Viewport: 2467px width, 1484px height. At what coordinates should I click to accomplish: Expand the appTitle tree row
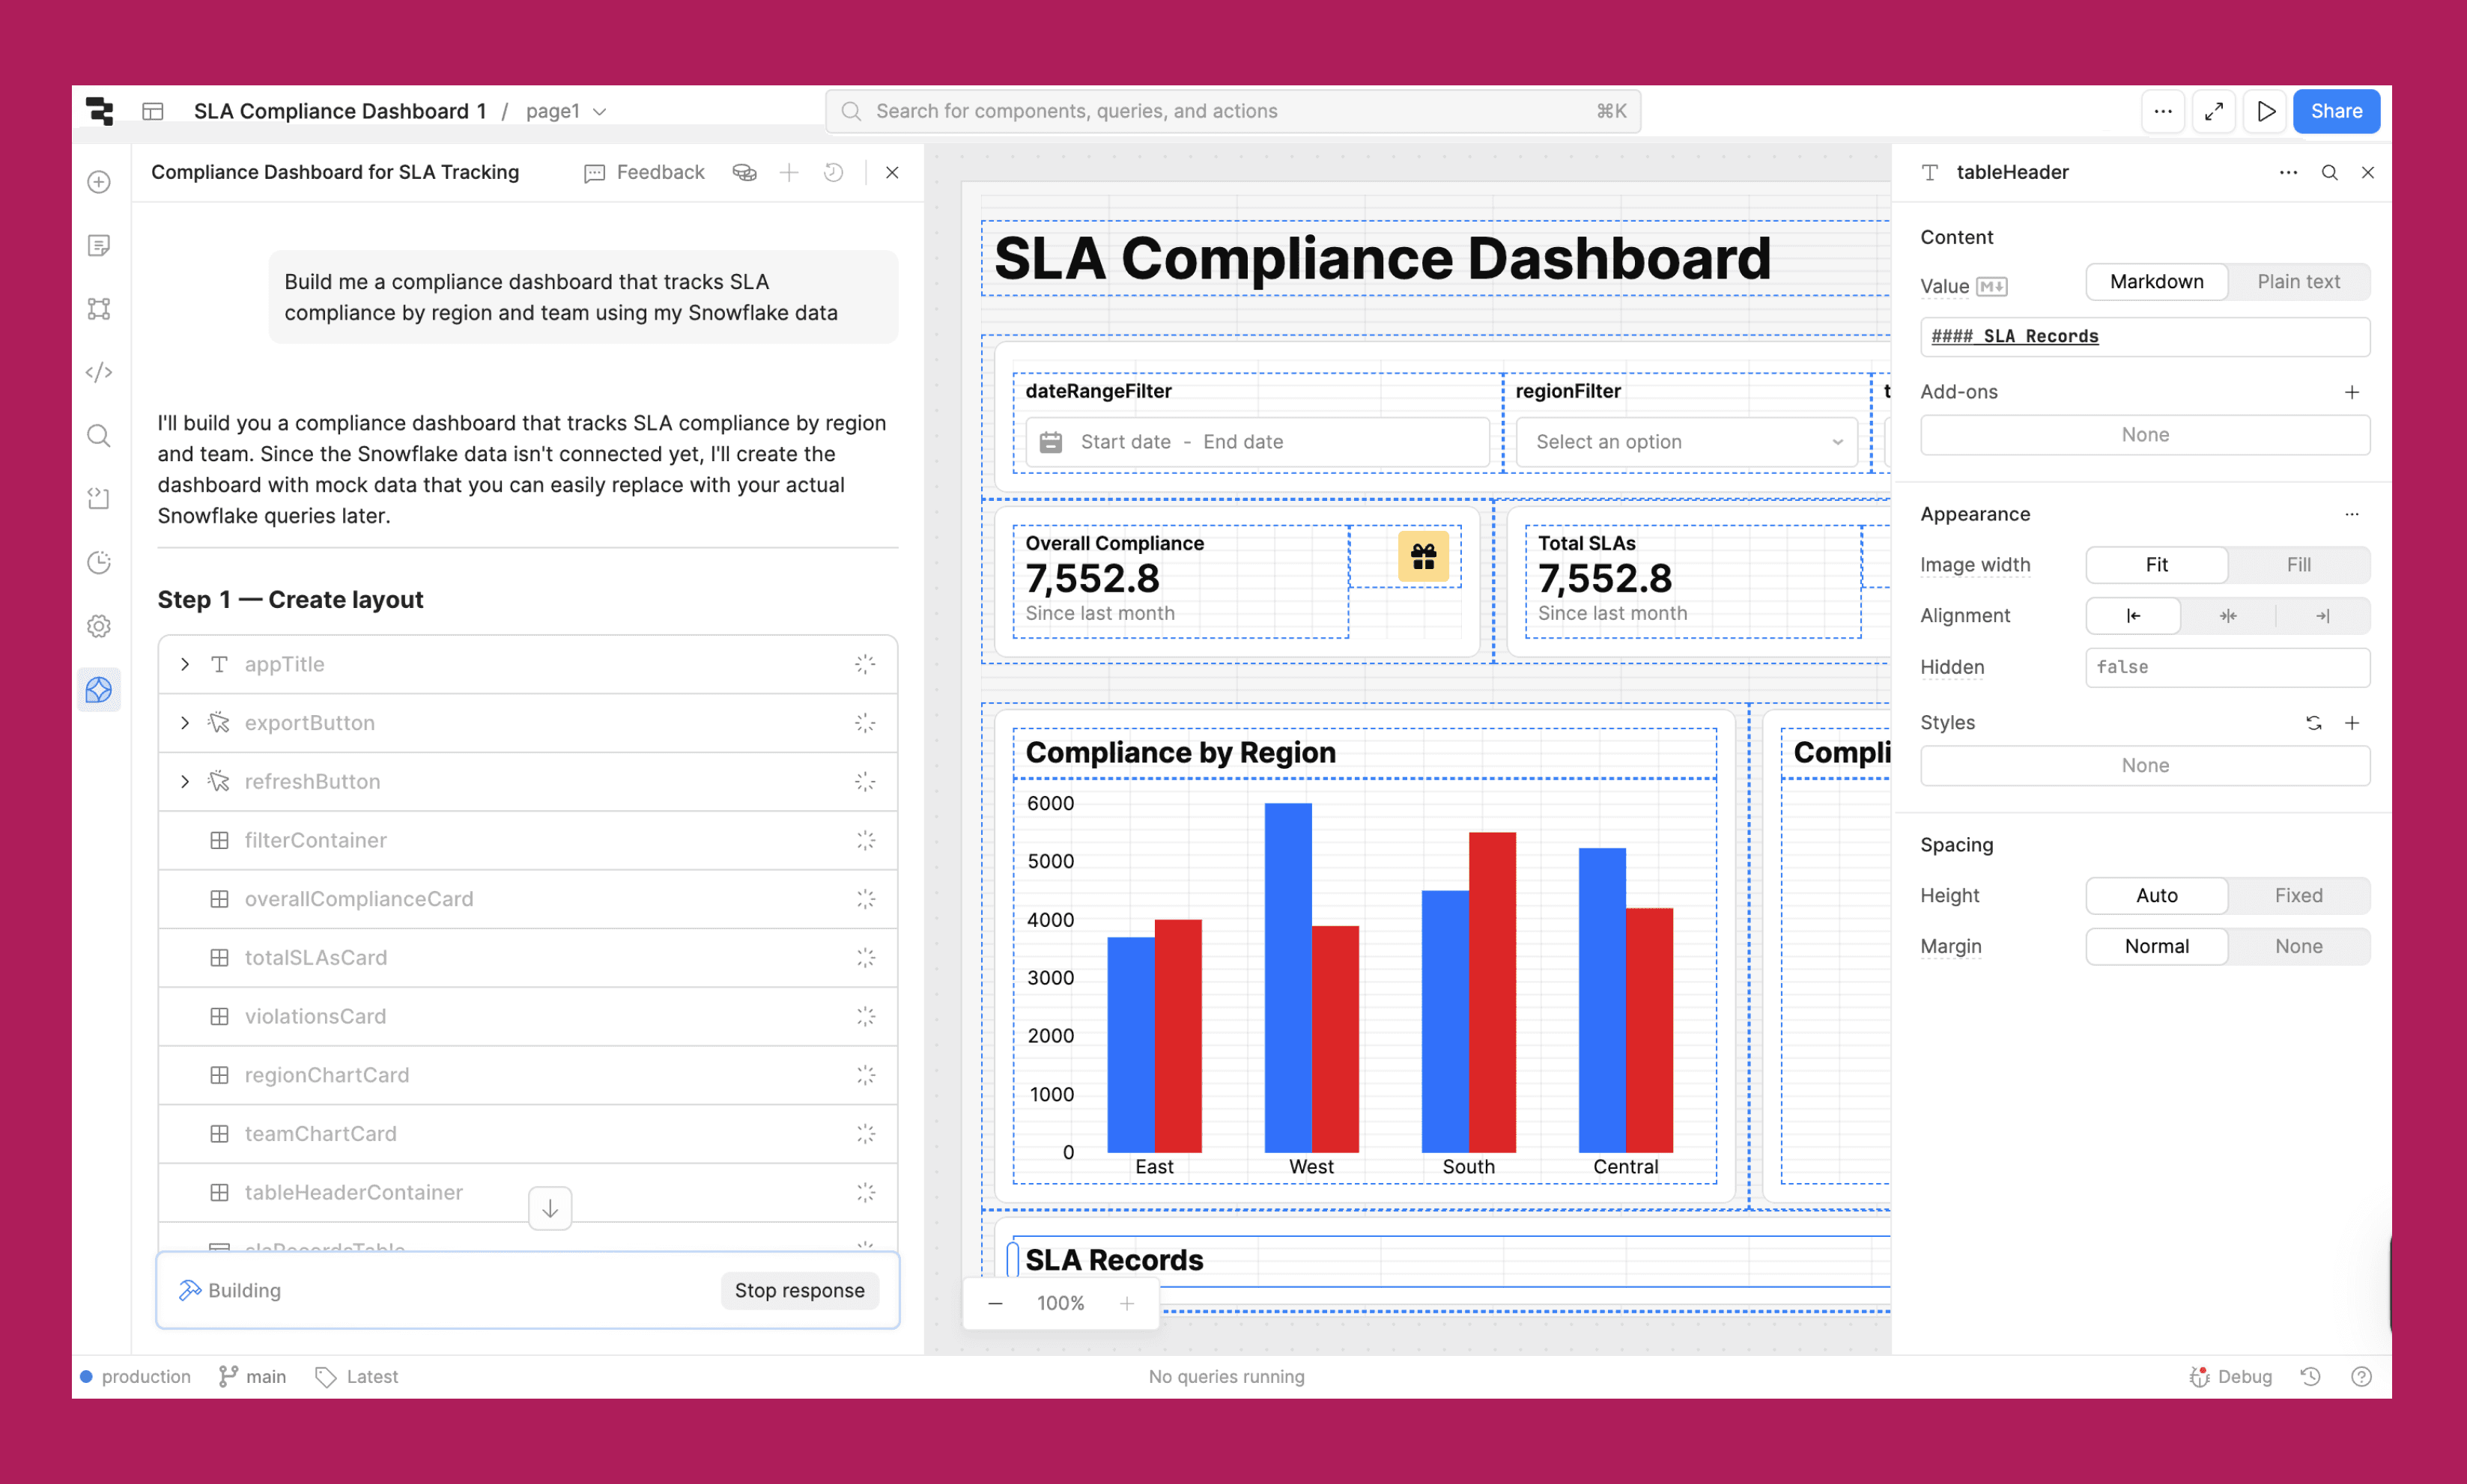pyautogui.click(x=185, y=664)
